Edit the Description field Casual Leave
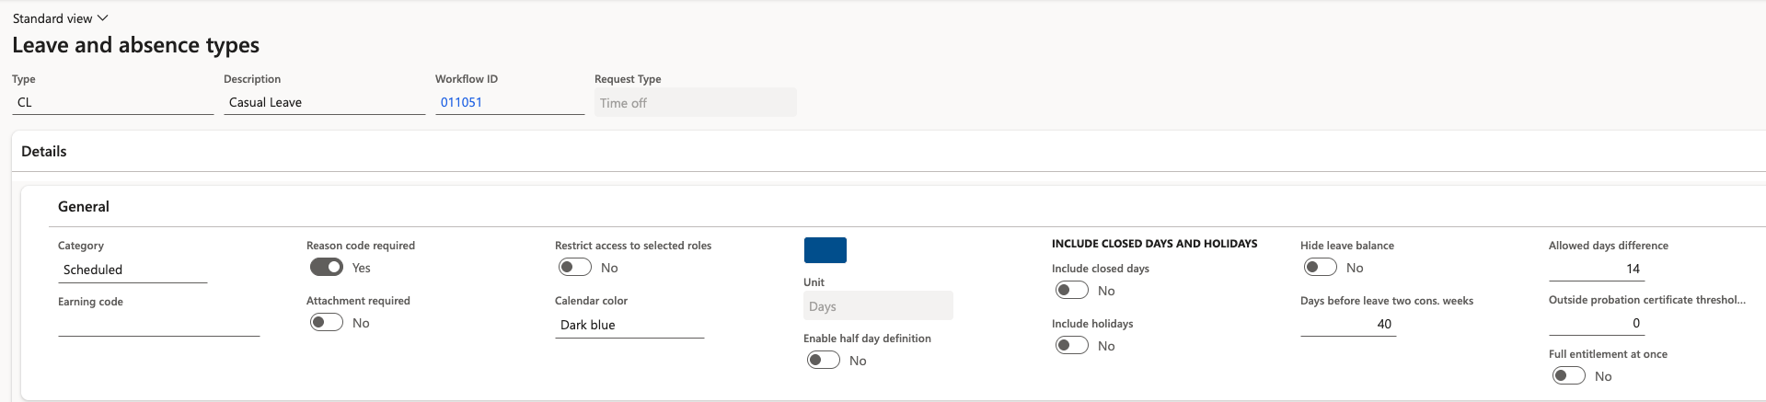Image resolution: width=1766 pixels, height=402 pixels. point(324,102)
